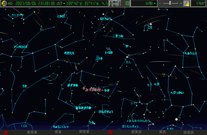This screenshot has width=207, height=135.
Task: Click the slider plus sign
Action: coord(181,4)
